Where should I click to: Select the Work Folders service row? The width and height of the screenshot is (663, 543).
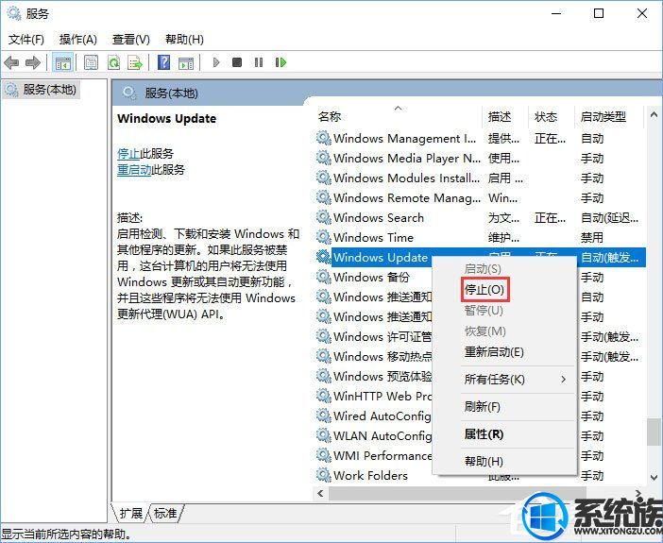point(480,475)
